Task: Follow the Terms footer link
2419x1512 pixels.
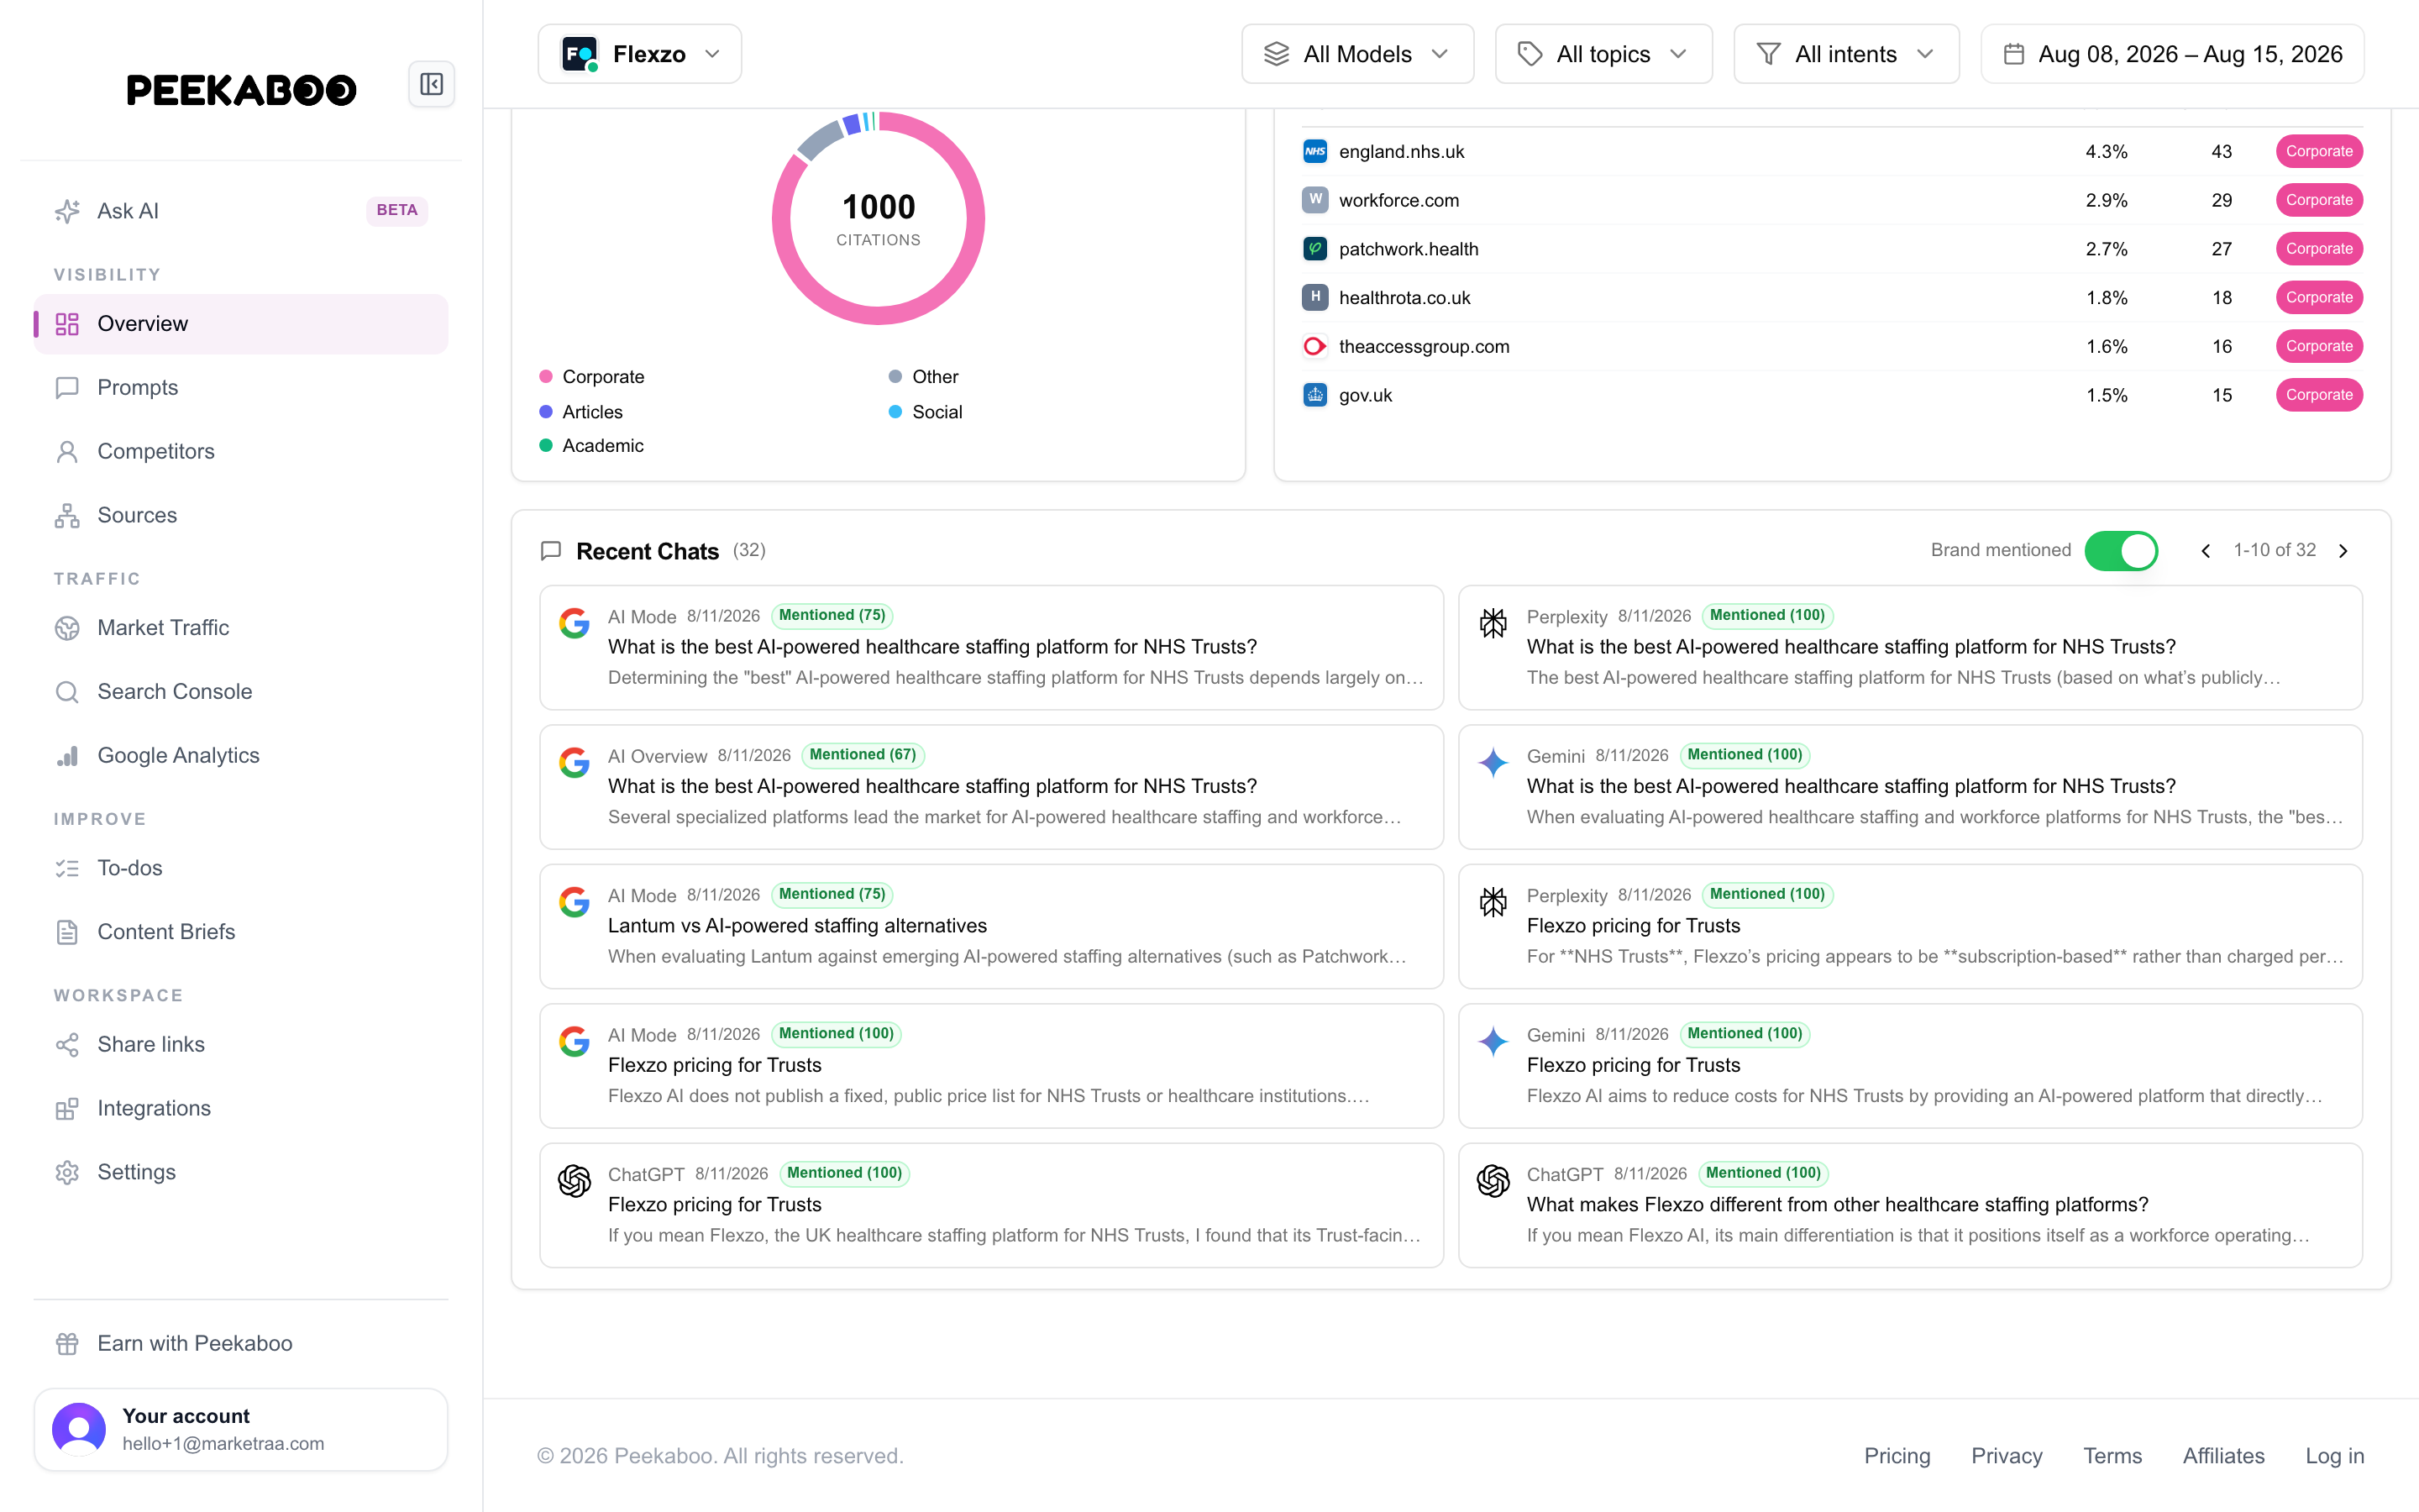Action: (x=2112, y=1456)
